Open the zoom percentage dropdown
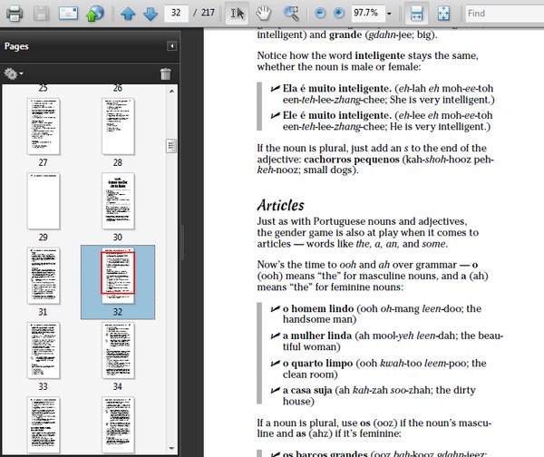Viewport: 544px width, 457px height. click(x=389, y=14)
